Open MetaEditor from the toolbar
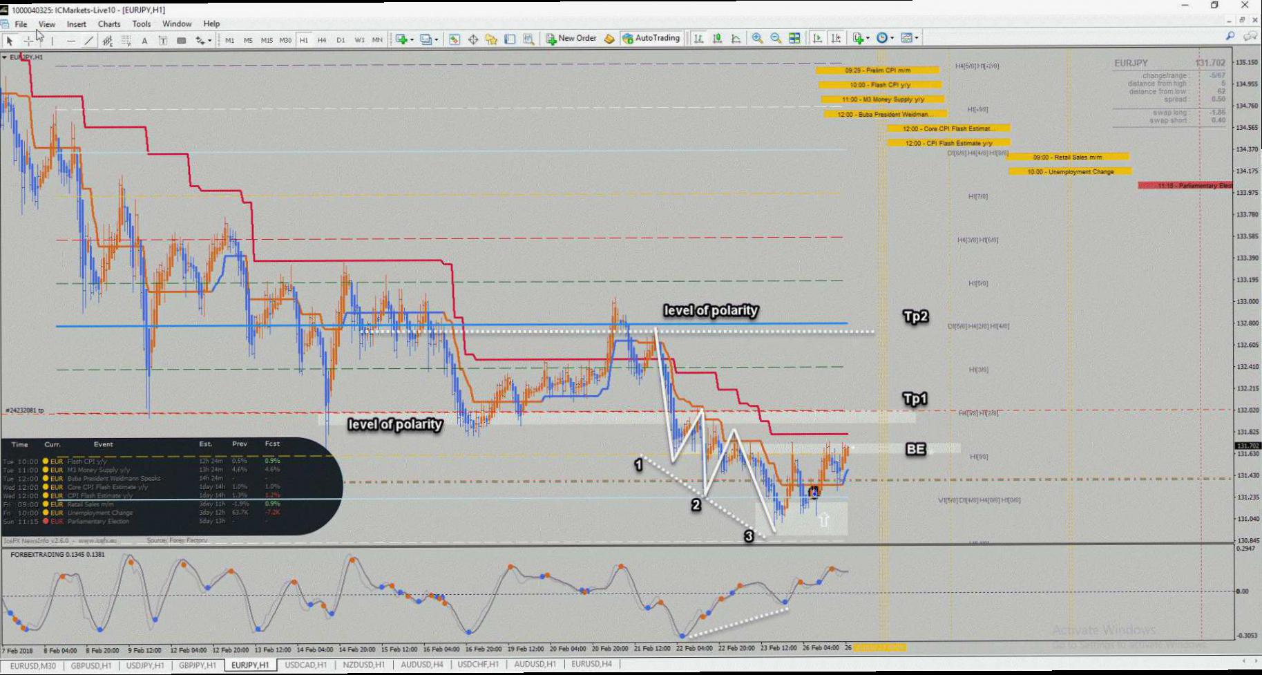The image size is (1262, 675). point(609,39)
